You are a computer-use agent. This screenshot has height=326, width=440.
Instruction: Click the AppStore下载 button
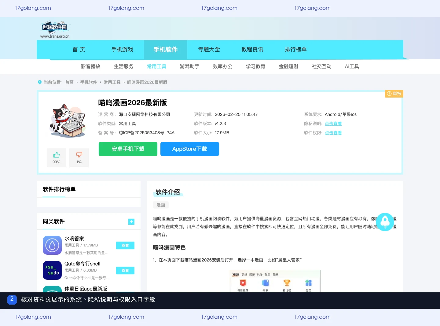point(190,149)
